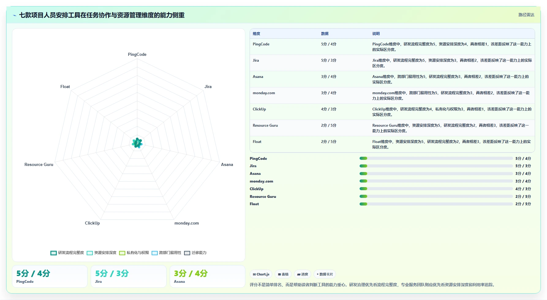Click the monday.com progress bar

coord(436,181)
